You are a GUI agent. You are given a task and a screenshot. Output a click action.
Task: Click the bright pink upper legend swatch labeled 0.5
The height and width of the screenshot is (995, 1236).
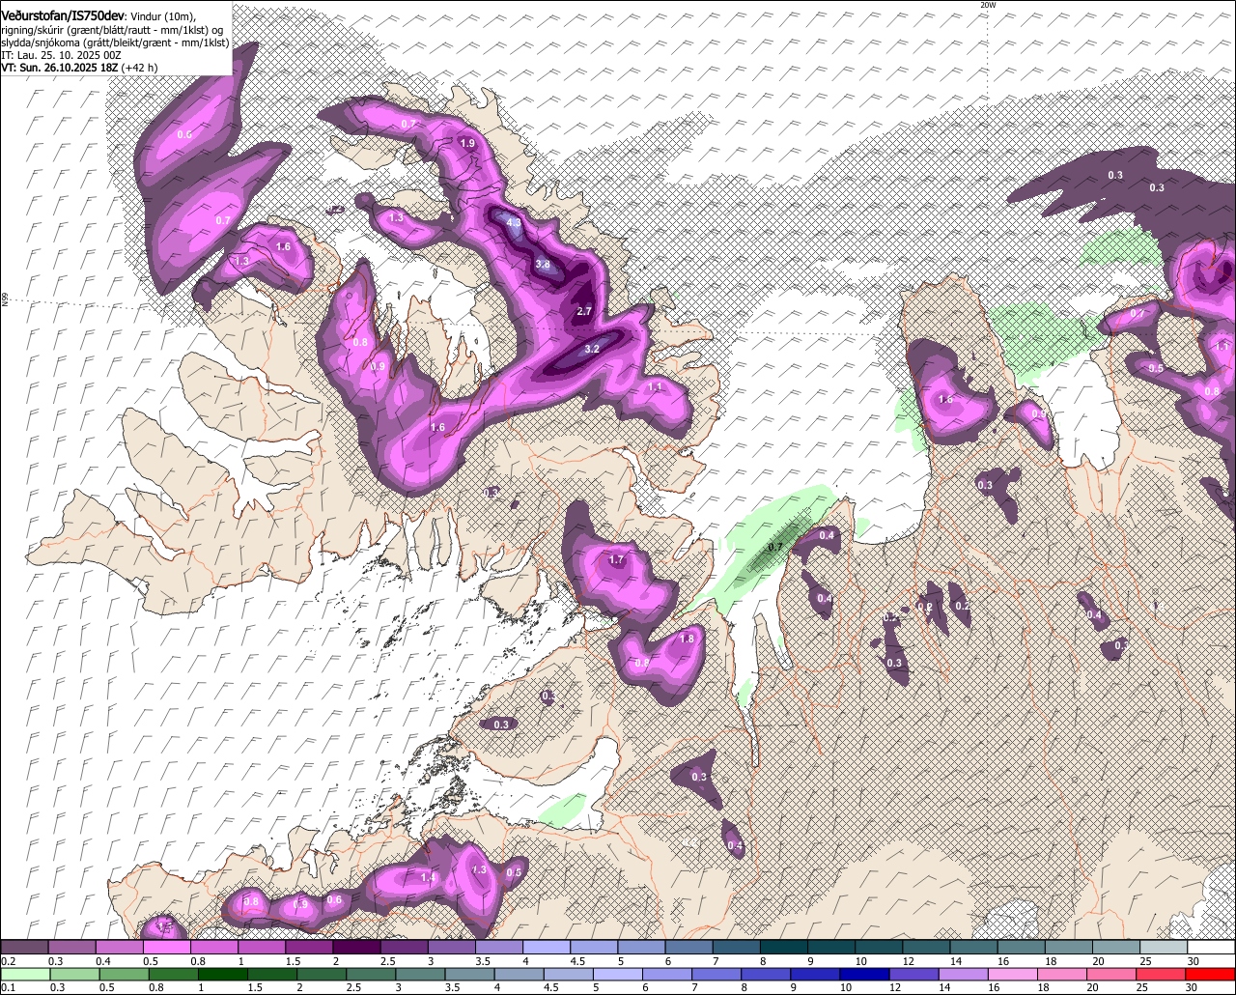click(x=166, y=948)
